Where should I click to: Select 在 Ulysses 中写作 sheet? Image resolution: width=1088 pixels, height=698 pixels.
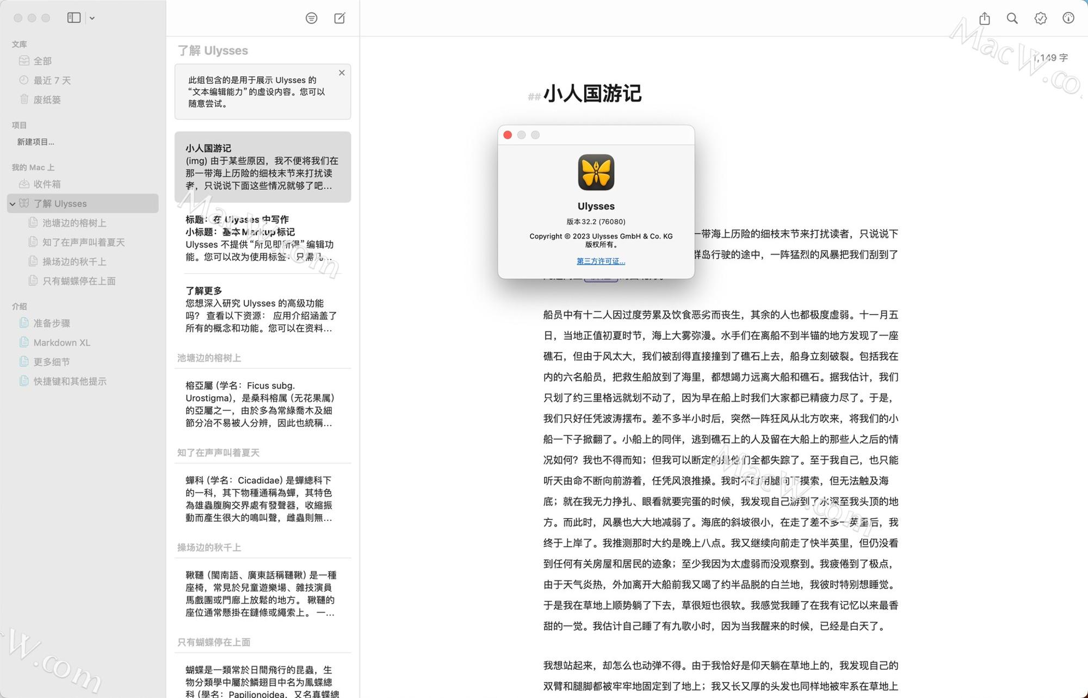pyautogui.click(x=263, y=238)
